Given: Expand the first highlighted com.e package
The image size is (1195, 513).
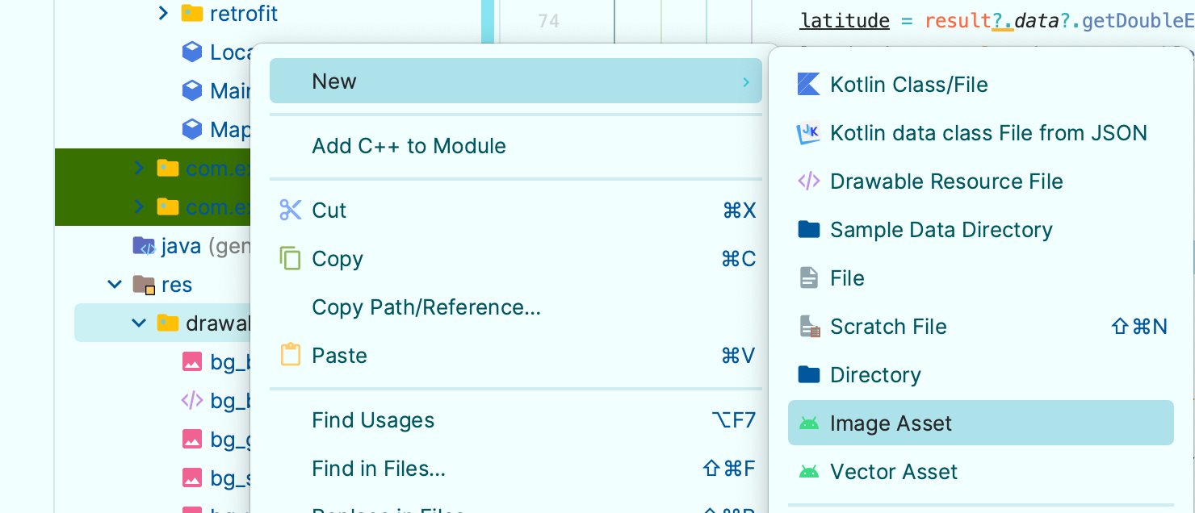Looking at the screenshot, I should click(139, 168).
